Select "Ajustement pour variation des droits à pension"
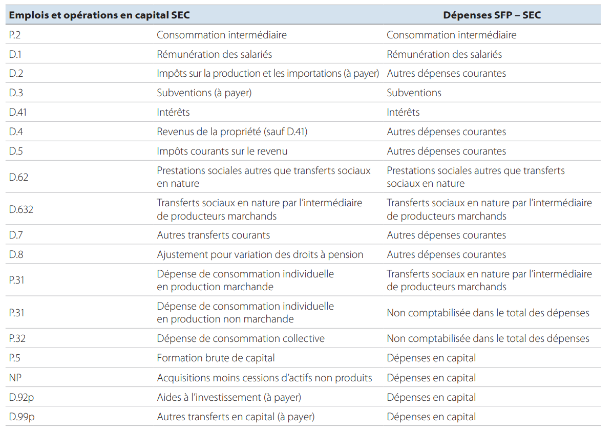 tap(260, 255)
